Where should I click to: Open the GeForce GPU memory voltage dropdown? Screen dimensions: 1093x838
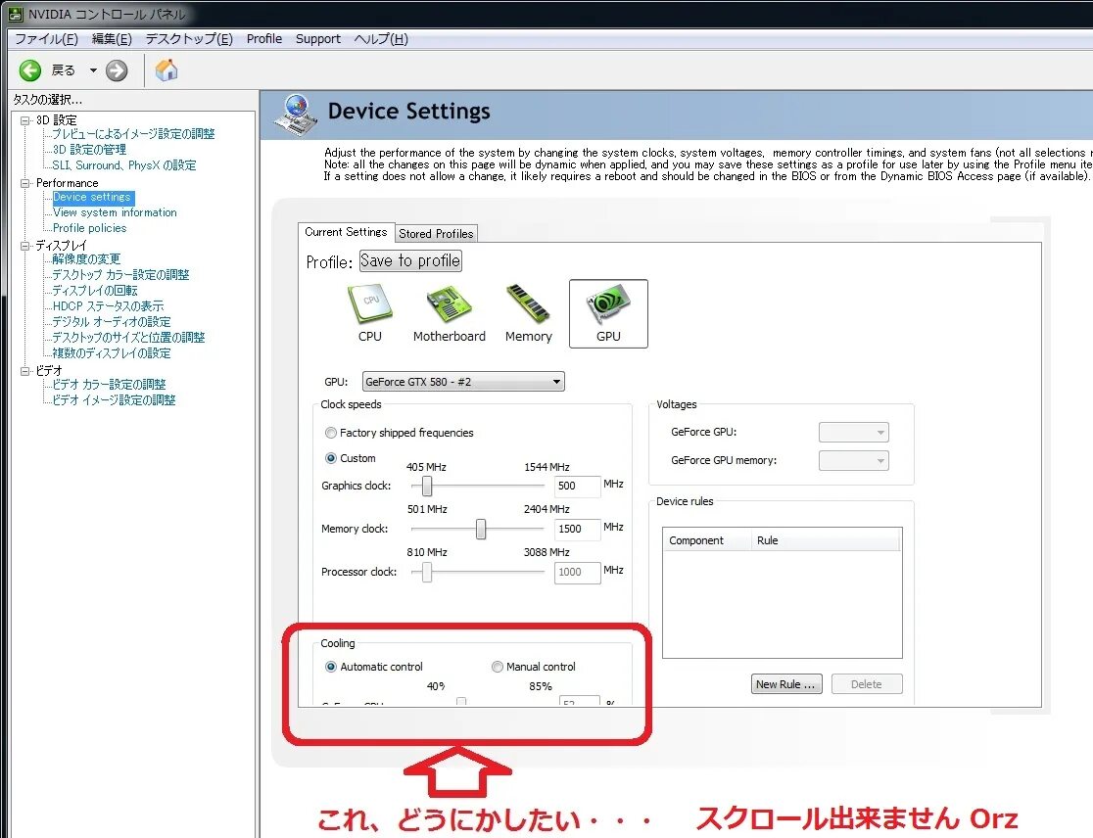[x=854, y=460]
